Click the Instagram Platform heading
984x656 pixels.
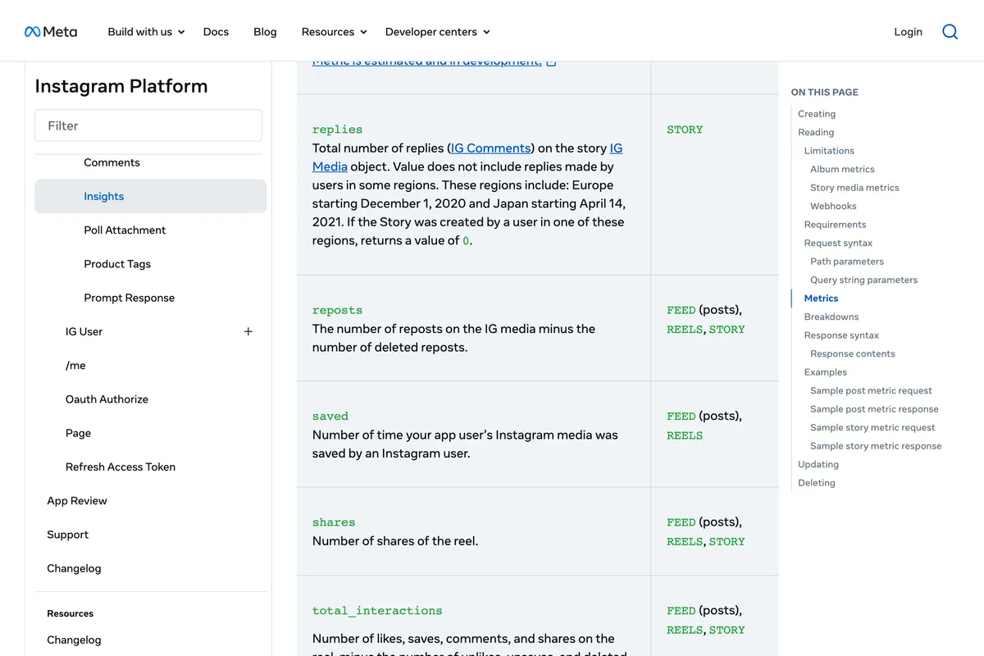[121, 86]
